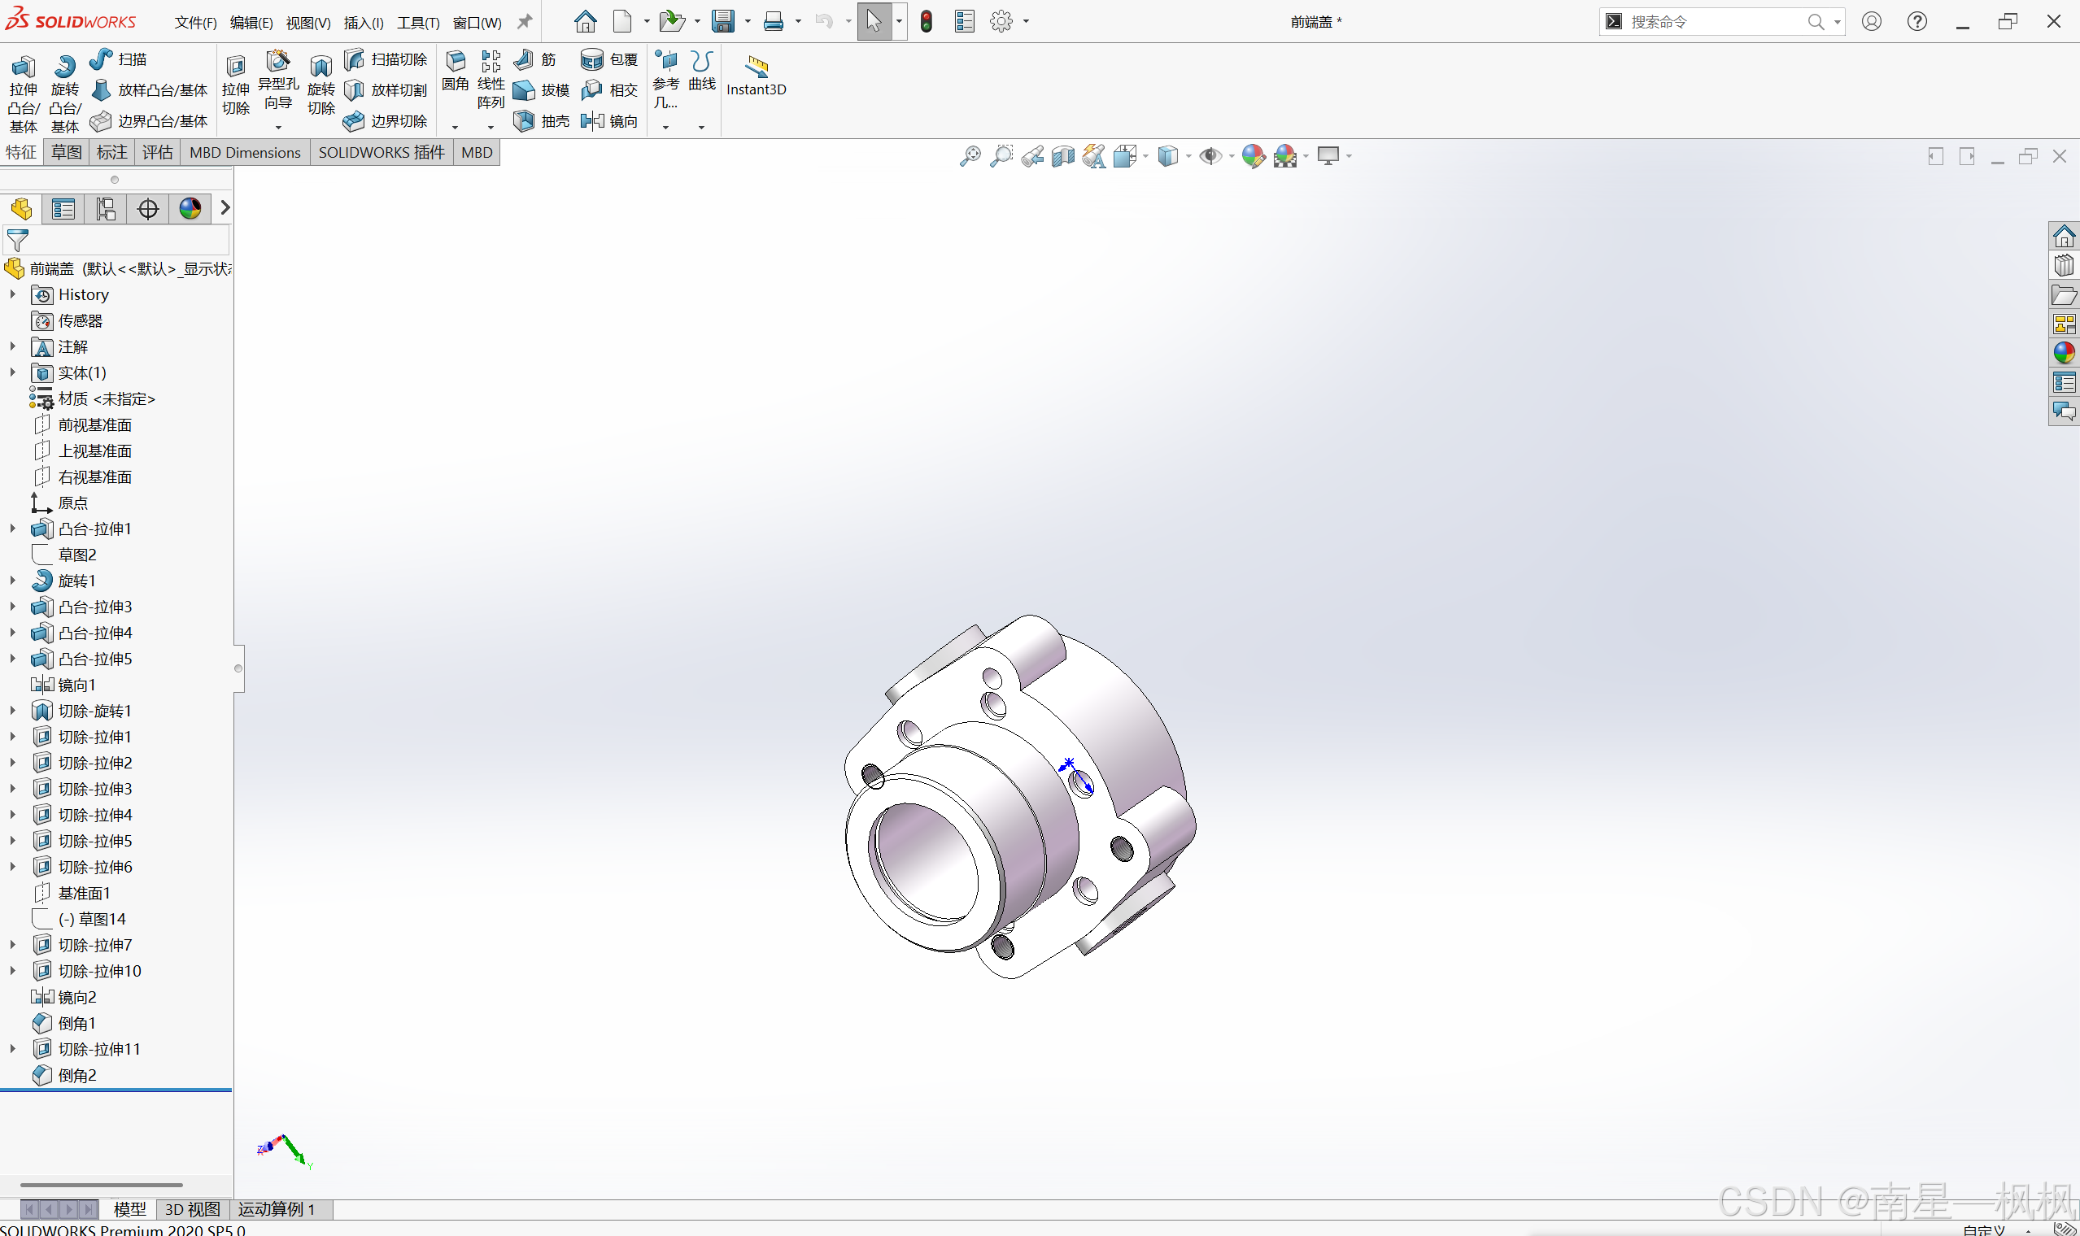This screenshot has height=1236, width=2080.
Task: Expand the 旋转1 feature node
Action: click(12, 581)
